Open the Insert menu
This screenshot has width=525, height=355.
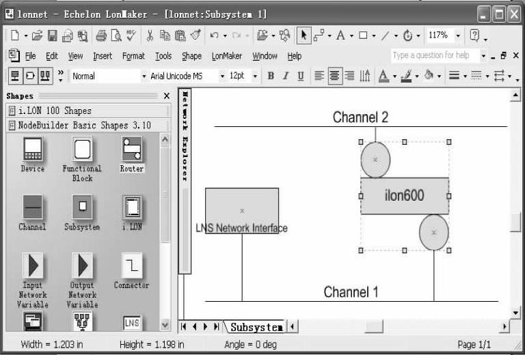click(103, 56)
